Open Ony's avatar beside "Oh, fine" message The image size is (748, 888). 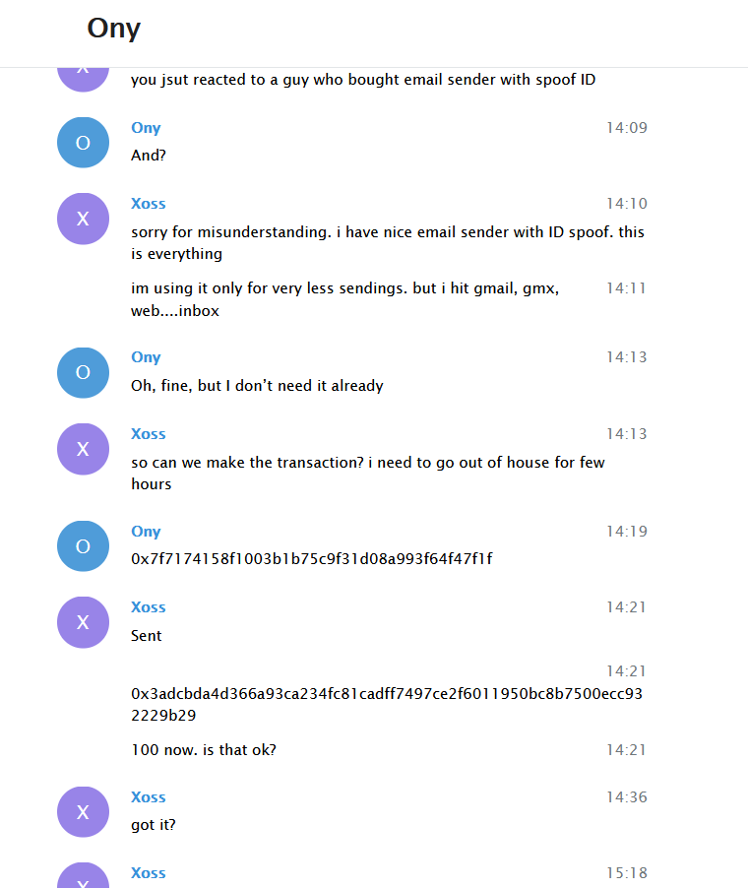(83, 372)
